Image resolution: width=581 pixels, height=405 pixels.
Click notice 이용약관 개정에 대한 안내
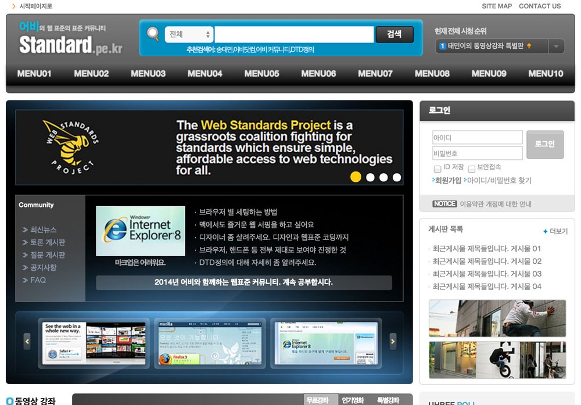pos(496,204)
